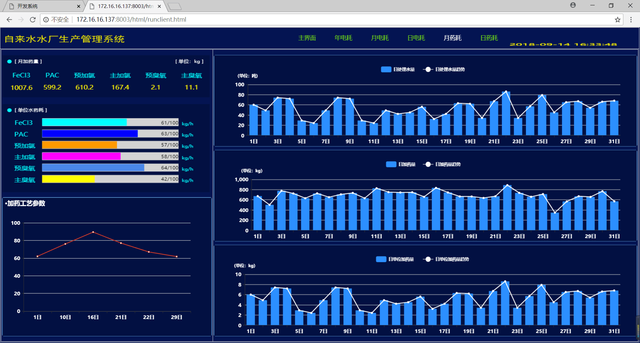
Task: Click the 预加氯 value 610.2
Action: pyautogui.click(x=84, y=87)
